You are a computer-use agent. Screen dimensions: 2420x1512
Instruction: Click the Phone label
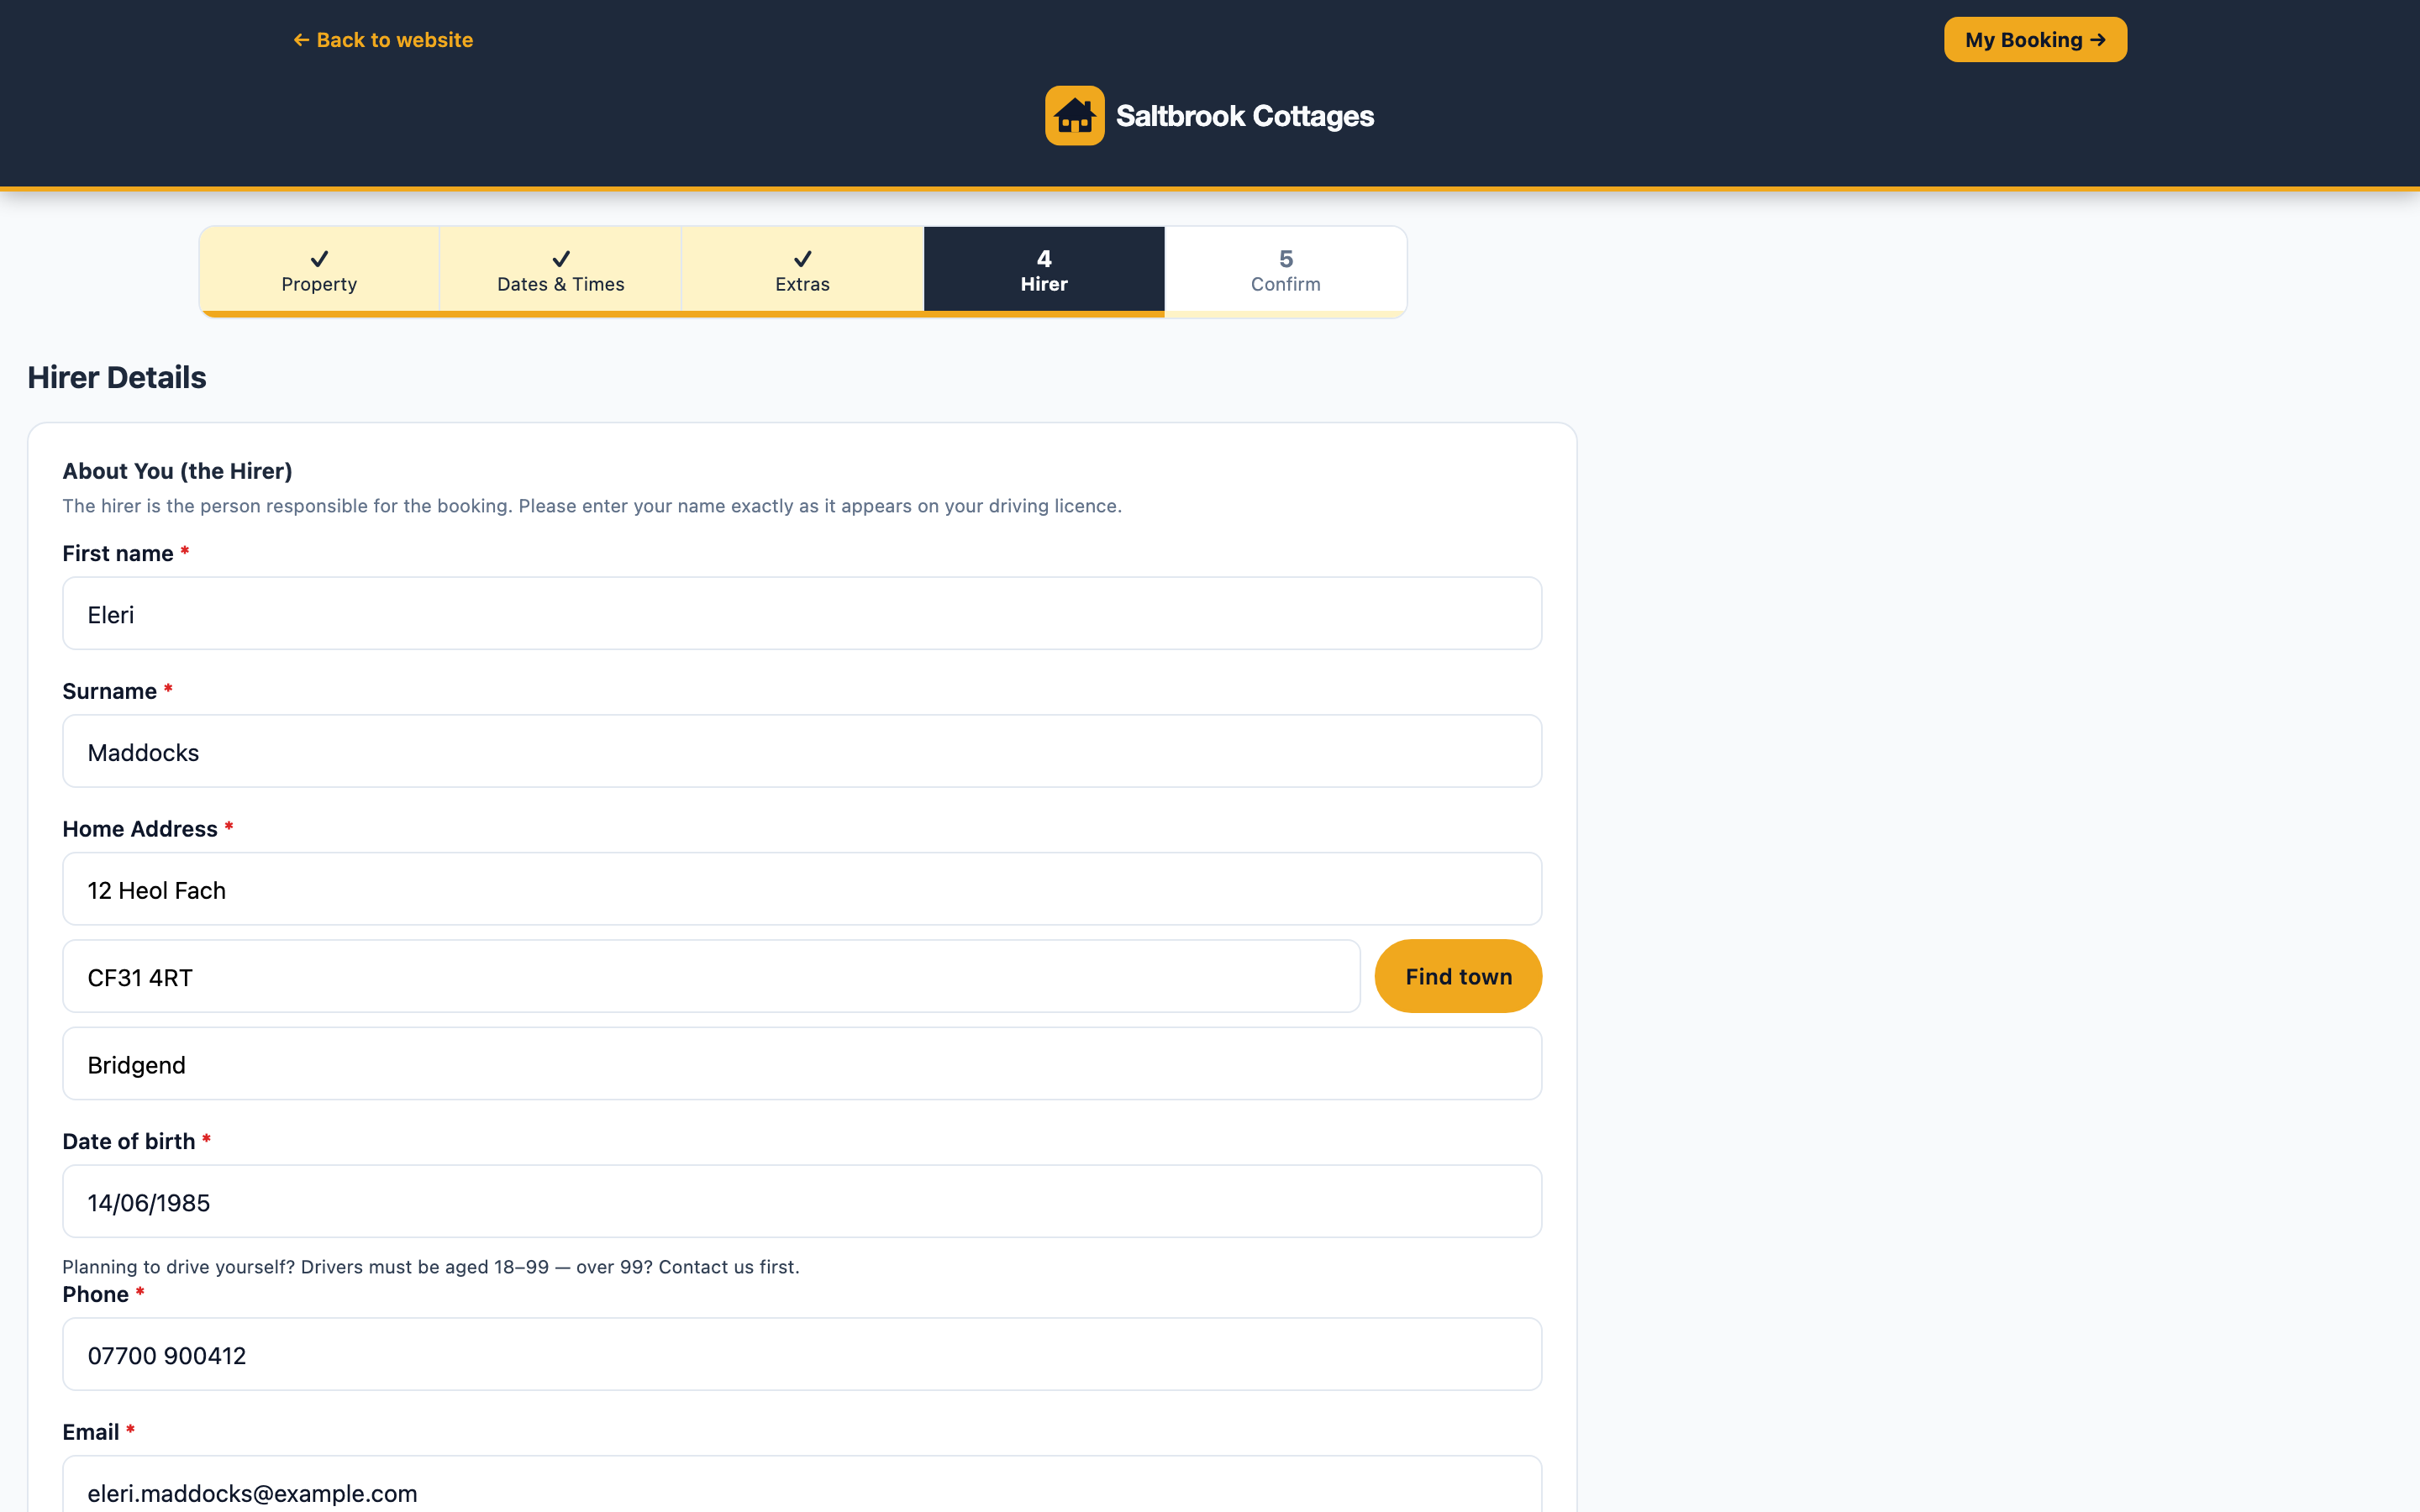[x=103, y=1295]
